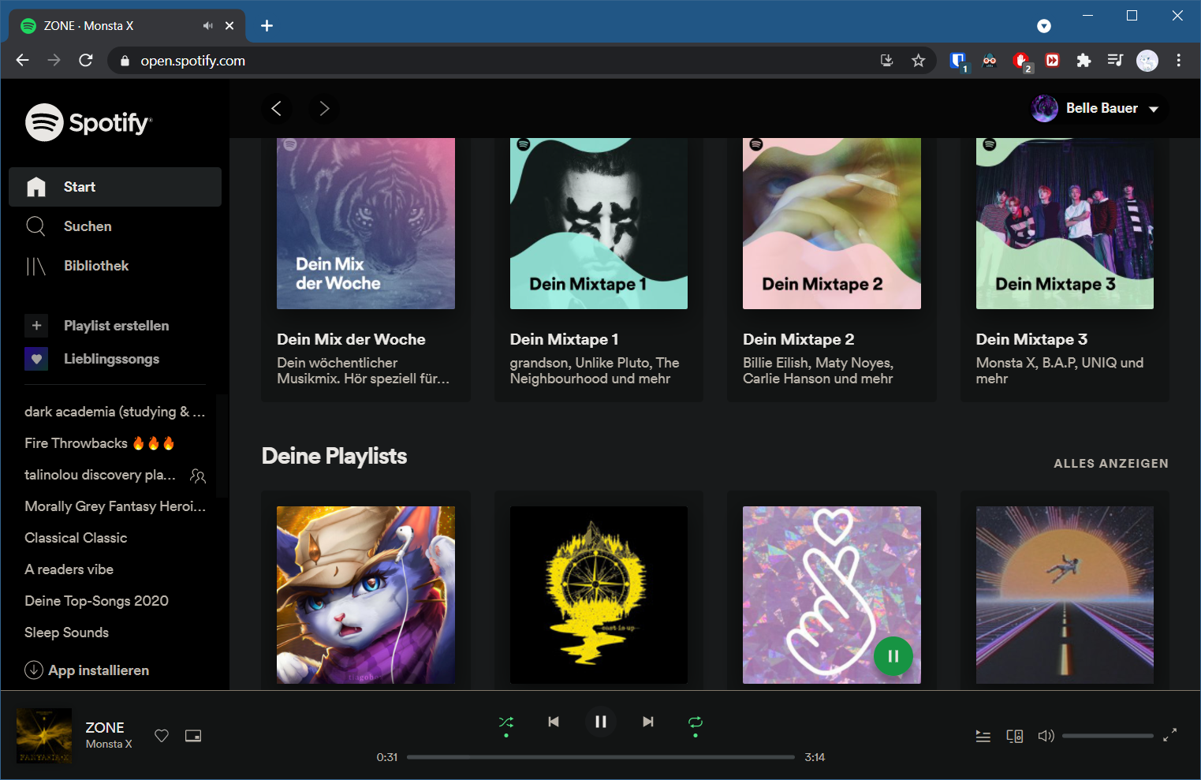Open picture-in-picture mini player

[193, 736]
